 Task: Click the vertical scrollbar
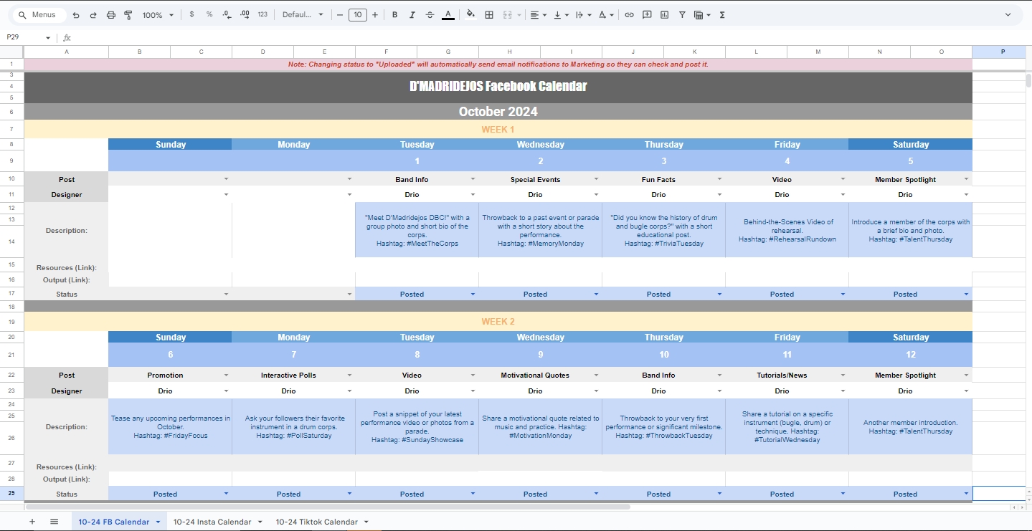(x=1028, y=80)
